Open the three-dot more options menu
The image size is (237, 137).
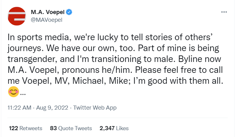coord(224,12)
